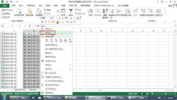
Task: Select Copy (复制) in context menu
Action: (56, 33)
